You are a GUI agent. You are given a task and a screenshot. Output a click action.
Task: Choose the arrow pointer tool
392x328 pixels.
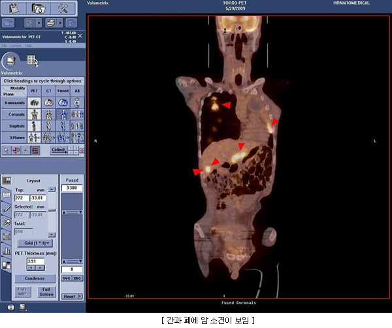(7, 150)
